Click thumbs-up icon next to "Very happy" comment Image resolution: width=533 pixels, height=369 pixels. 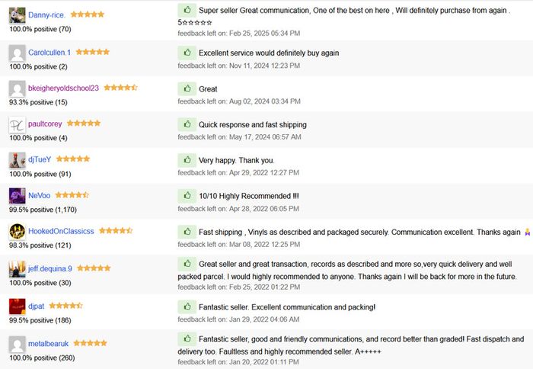coord(187,160)
